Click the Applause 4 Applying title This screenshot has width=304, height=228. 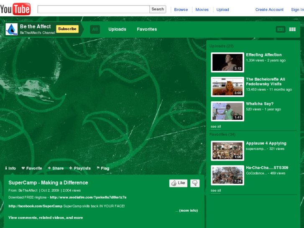(266, 143)
